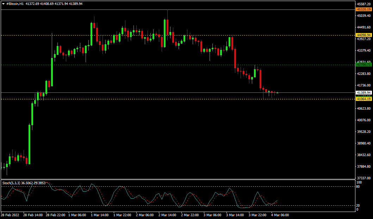Select the orange 45320.19 price label
Image resolution: width=373 pixels, height=219 pixels.
coord(364,9)
